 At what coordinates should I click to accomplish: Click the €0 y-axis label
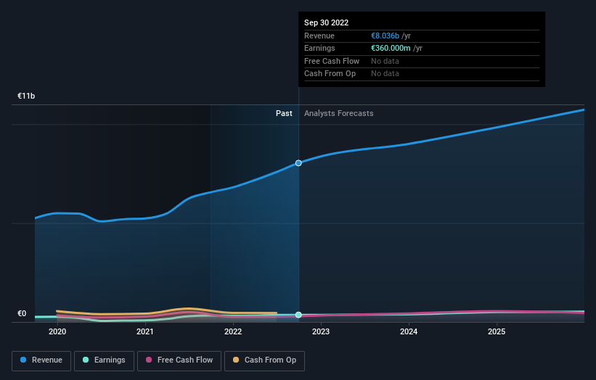tap(22, 313)
